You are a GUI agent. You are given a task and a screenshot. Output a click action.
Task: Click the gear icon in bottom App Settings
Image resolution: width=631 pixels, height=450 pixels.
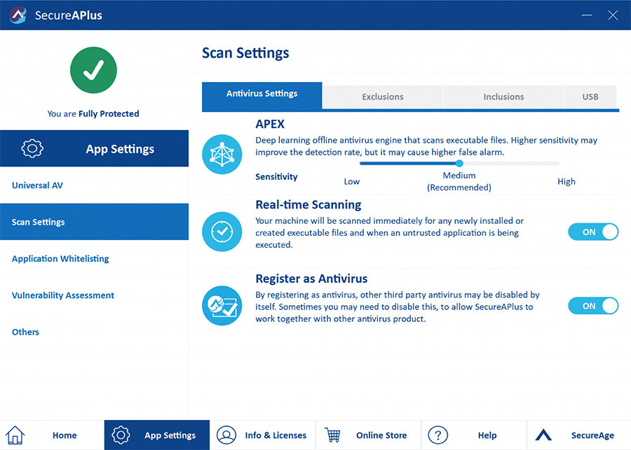[x=121, y=435]
